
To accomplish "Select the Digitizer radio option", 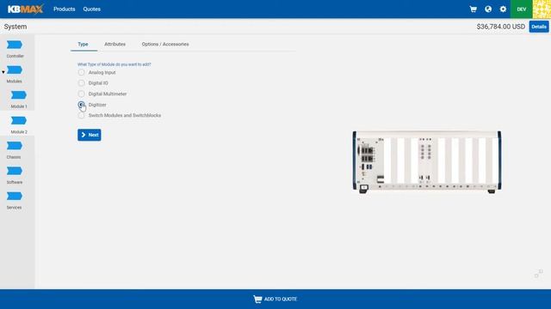I will coord(81,105).
